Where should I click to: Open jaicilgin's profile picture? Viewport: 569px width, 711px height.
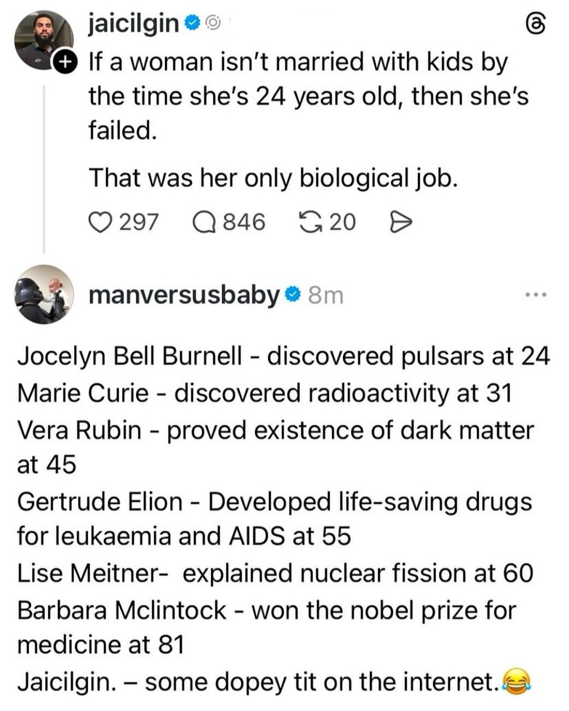coord(42,39)
